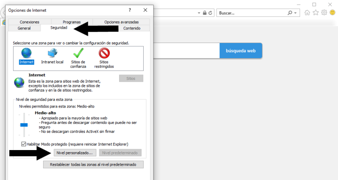The image size is (338, 180).
Task: Click the security level slider handle
Action: tap(24, 125)
